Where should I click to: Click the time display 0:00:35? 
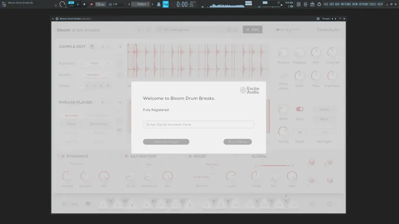(x=185, y=4)
